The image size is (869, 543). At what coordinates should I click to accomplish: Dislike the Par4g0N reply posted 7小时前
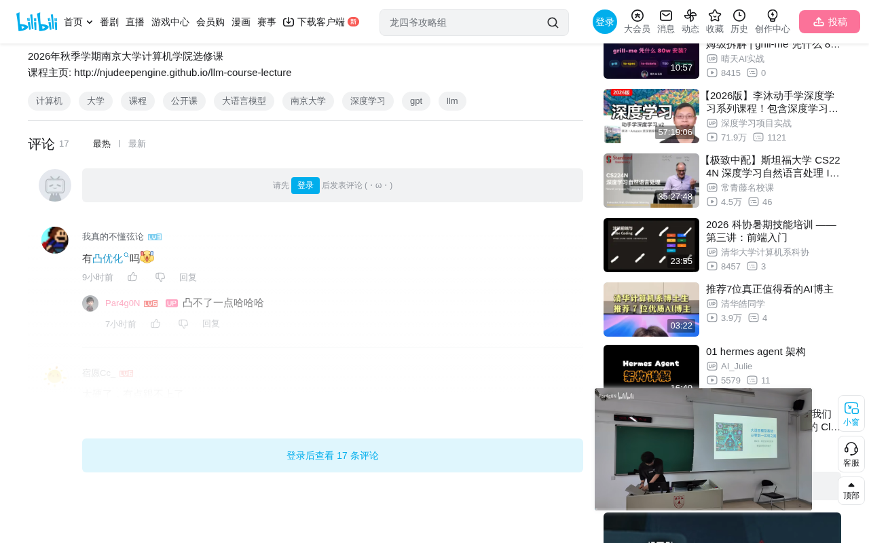pyautogui.click(x=183, y=324)
